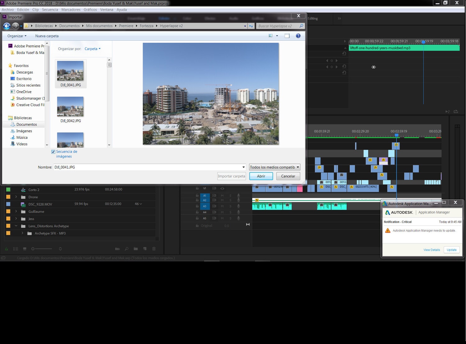Toggle the Secuencia de imágenes checkbox

(x=53, y=152)
